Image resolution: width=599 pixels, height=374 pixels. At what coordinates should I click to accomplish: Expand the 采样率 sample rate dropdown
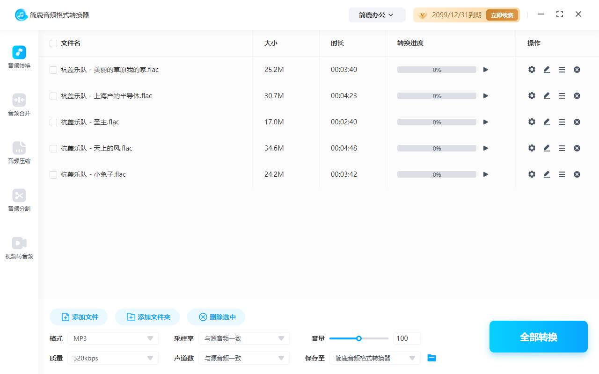coord(244,338)
